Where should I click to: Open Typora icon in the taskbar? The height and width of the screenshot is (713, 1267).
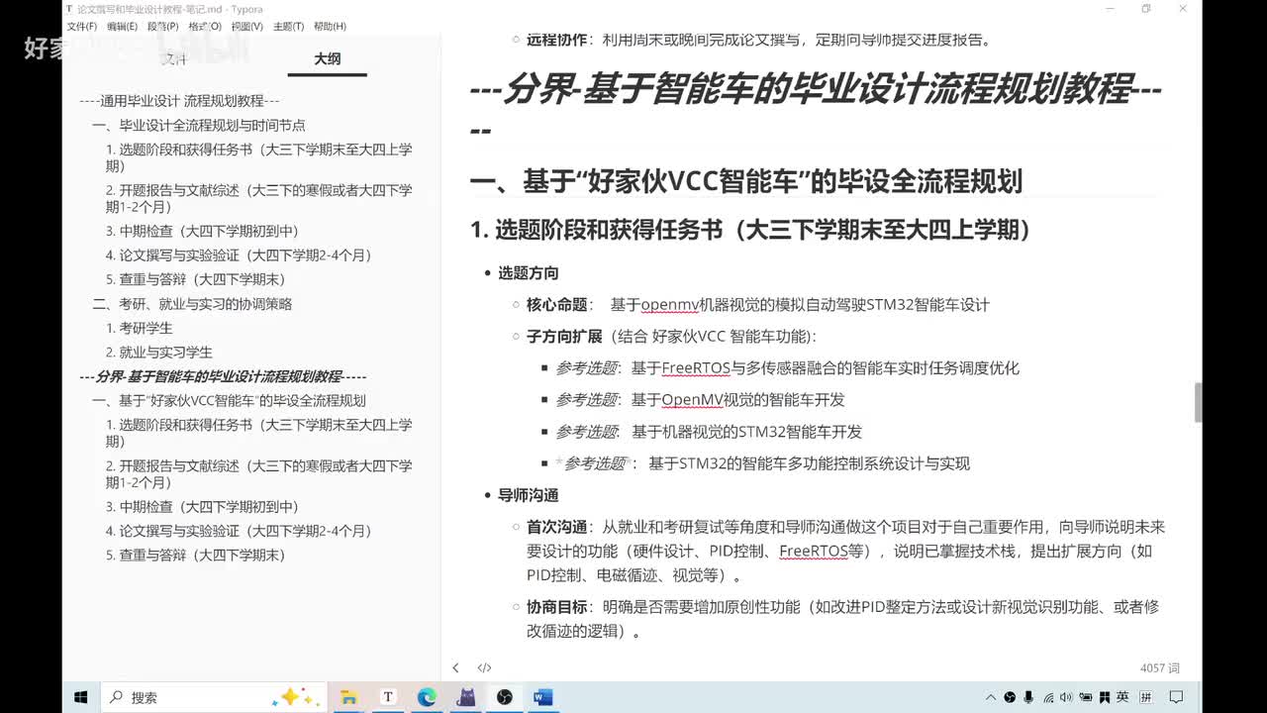[x=388, y=697]
